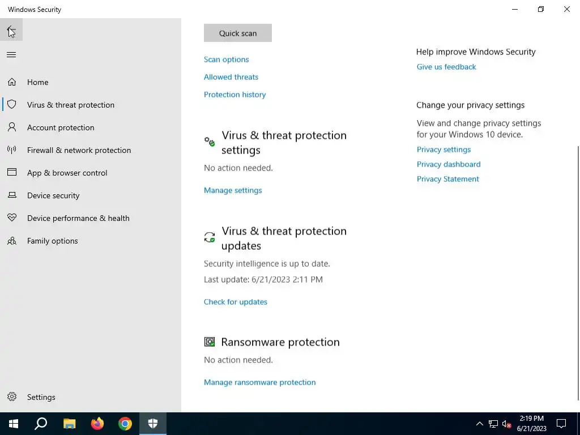The height and width of the screenshot is (435, 580).
Task: Open Device performance & health section
Action: click(x=78, y=218)
